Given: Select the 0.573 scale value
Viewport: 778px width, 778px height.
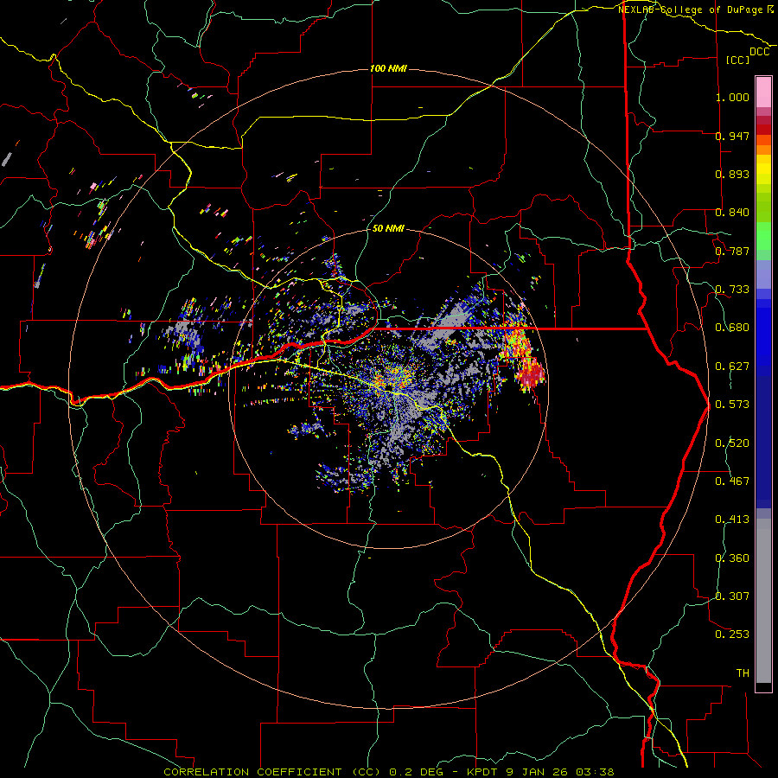Looking at the screenshot, I should (x=732, y=405).
